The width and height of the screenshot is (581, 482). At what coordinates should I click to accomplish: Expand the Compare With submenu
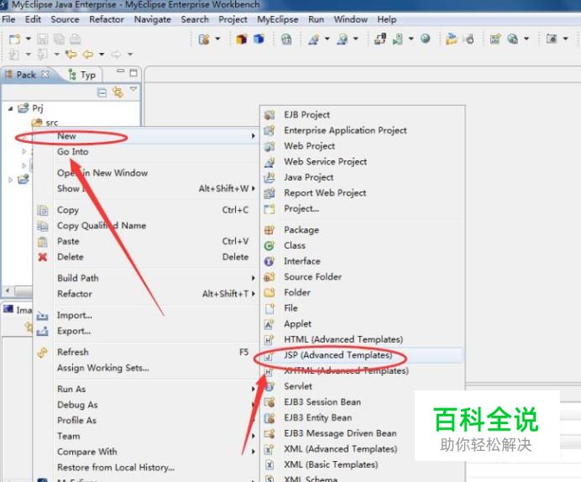click(x=146, y=452)
